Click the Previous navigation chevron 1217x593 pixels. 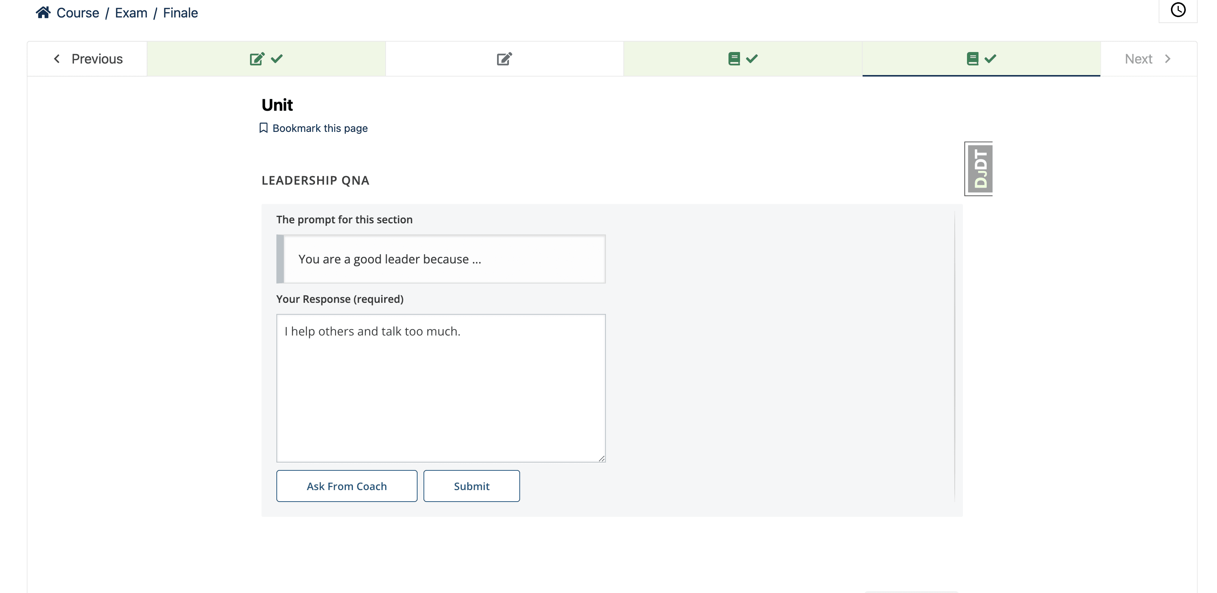[57, 58]
